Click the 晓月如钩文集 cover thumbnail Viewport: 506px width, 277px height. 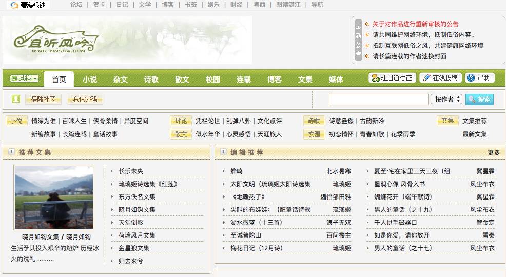[54, 197]
